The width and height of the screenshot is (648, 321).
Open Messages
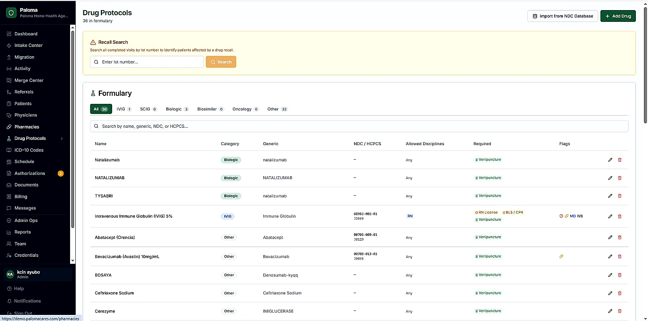tap(25, 208)
